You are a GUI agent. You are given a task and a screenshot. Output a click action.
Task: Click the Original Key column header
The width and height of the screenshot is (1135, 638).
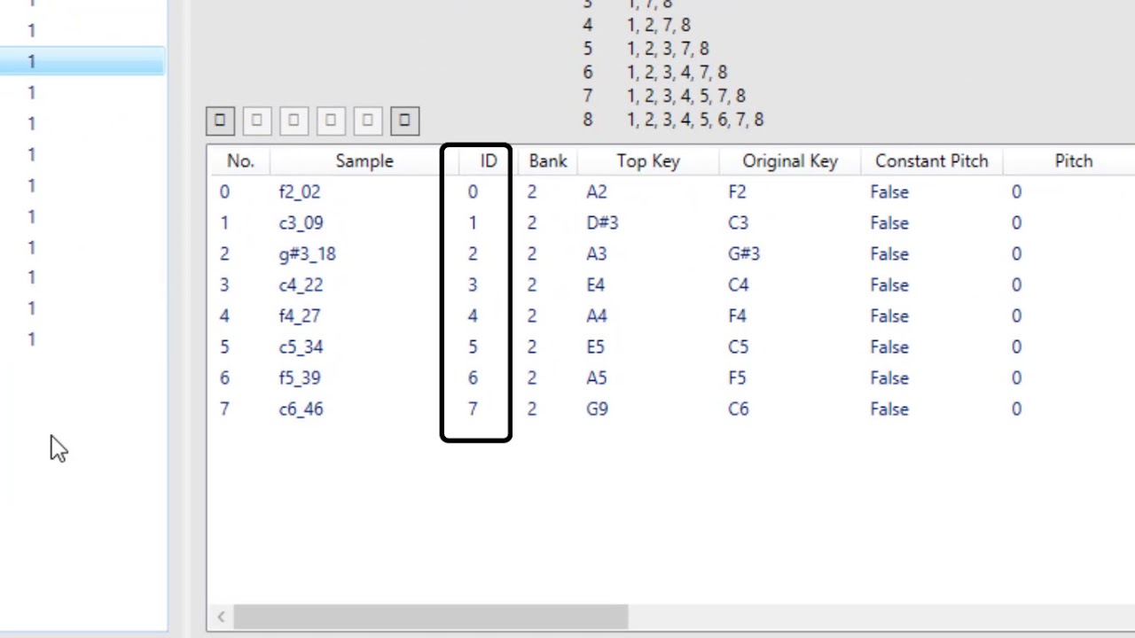[x=790, y=161]
